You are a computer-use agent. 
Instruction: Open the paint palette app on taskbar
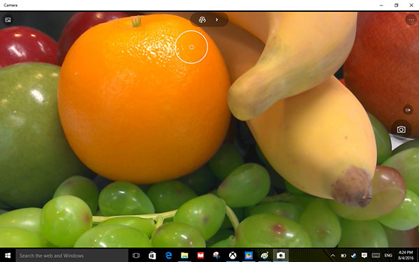coord(265,256)
